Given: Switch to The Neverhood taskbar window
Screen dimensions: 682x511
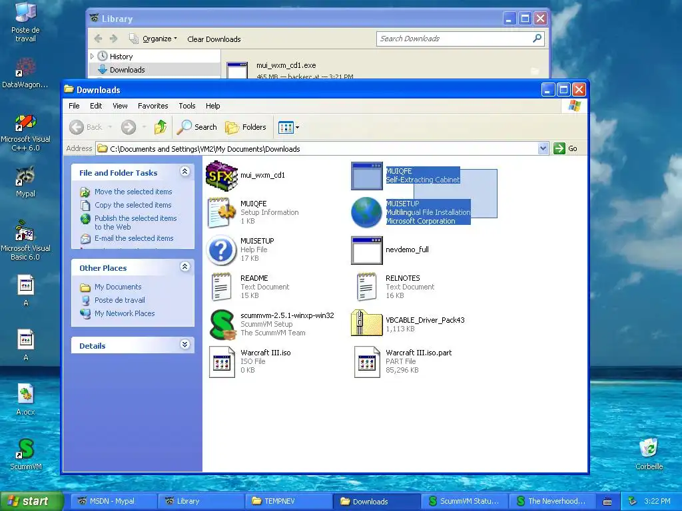Looking at the screenshot, I should tap(551, 501).
